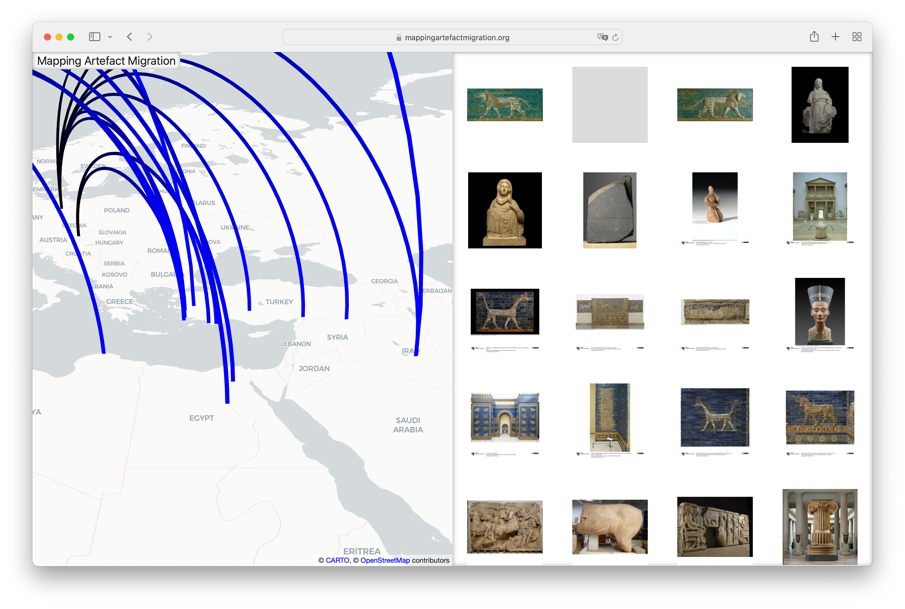The height and width of the screenshot is (609, 905).
Task: Show the tab overview grid
Action: point(857,37)
